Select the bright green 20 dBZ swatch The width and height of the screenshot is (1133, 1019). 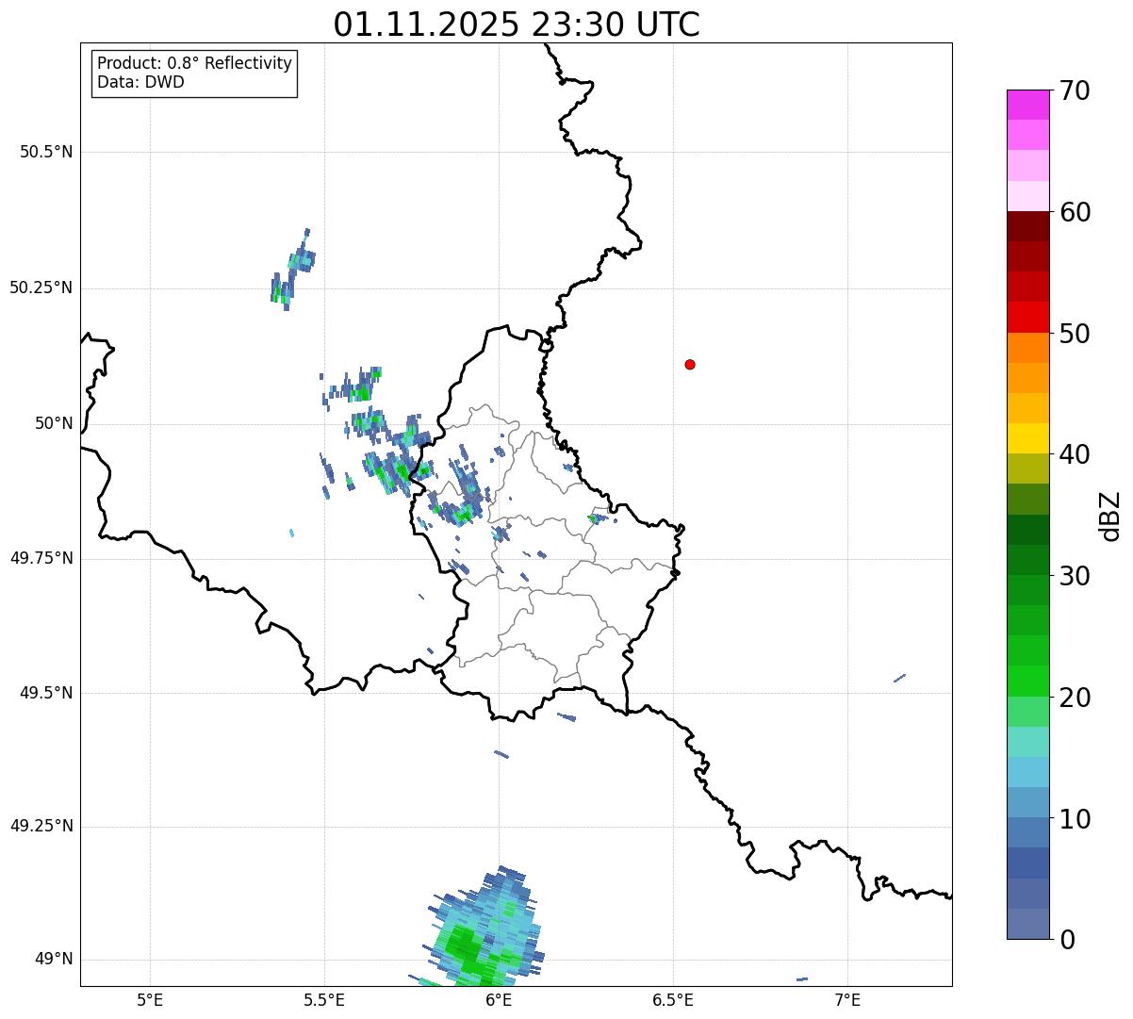[1027, 682]
